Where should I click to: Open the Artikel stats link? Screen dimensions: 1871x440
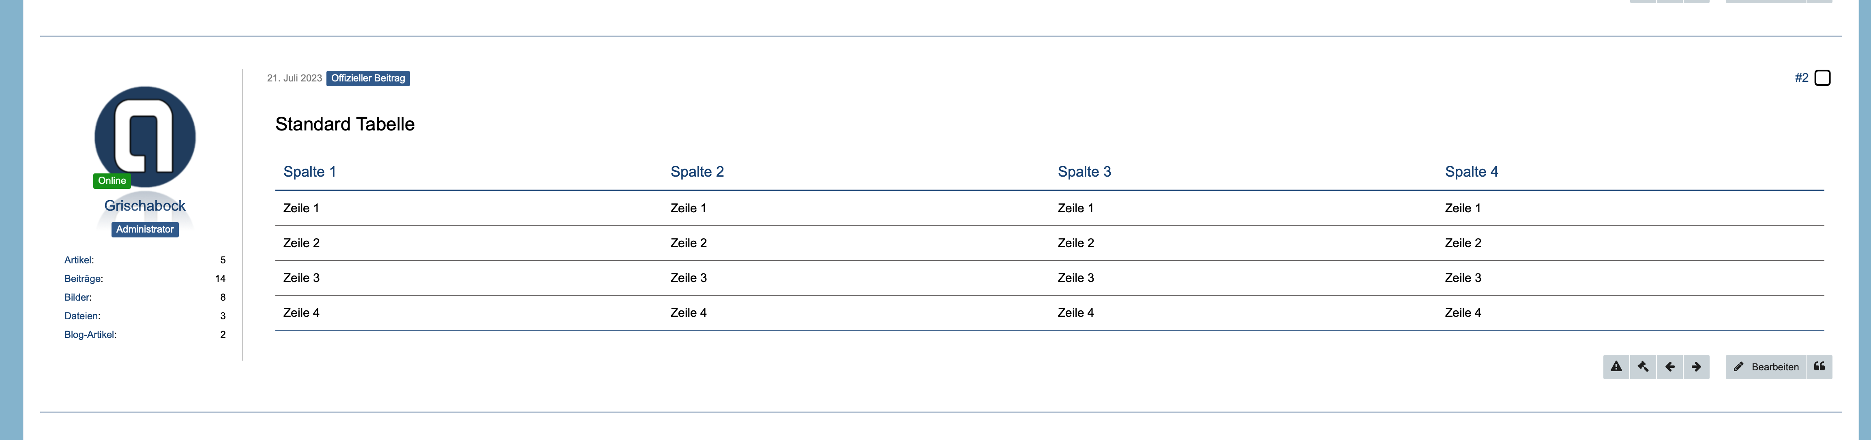point(78,260)
